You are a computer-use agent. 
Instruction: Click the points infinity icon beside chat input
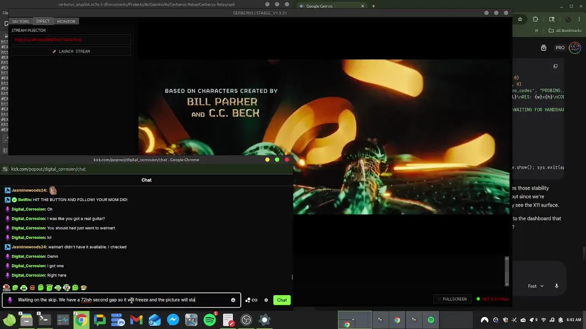[251, 300]
